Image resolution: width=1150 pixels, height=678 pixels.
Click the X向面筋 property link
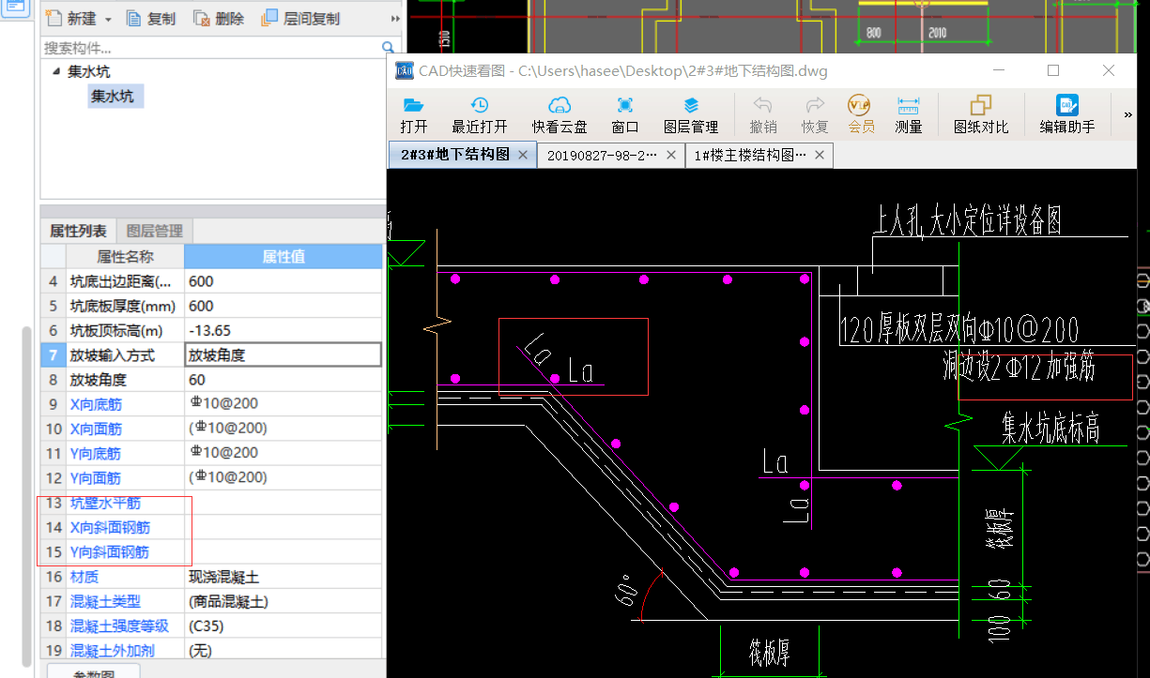[x=96, y=429]
